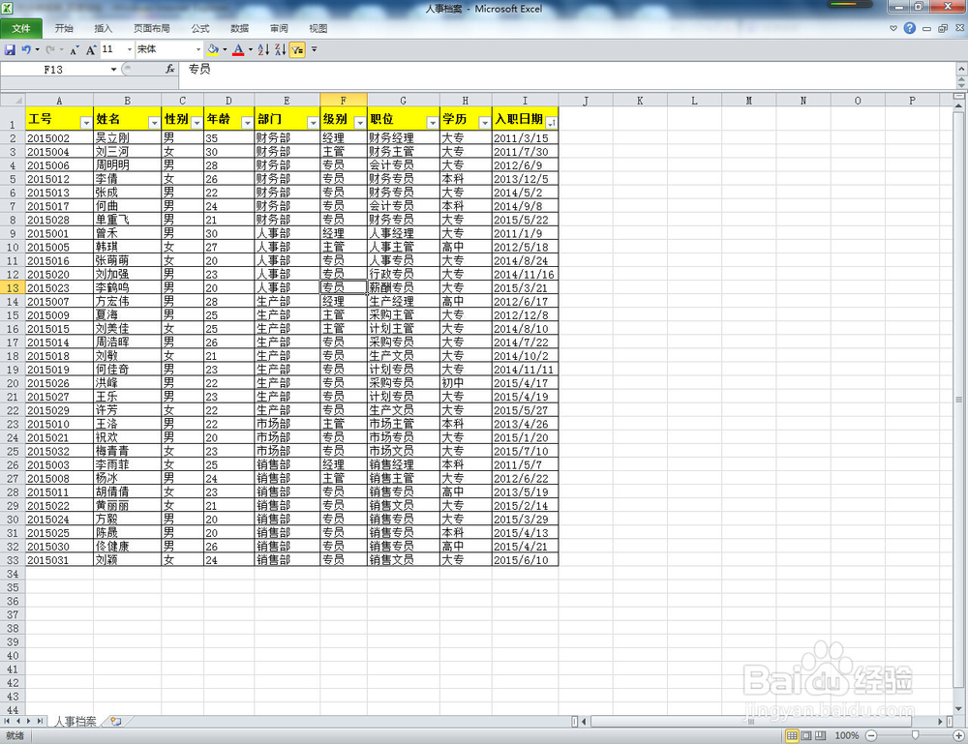Toggle the highlighted Filter button off
The height and width of the screenshot is (744, 968).
295,49
